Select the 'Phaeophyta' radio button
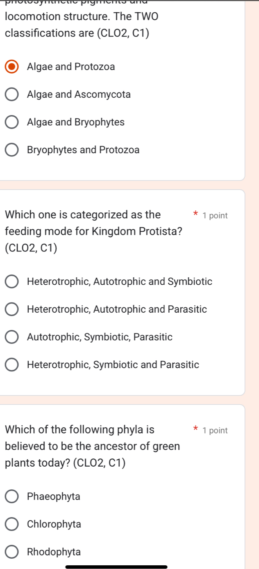Viewport: 259px width, 569px height. click(x=12, y=497)
